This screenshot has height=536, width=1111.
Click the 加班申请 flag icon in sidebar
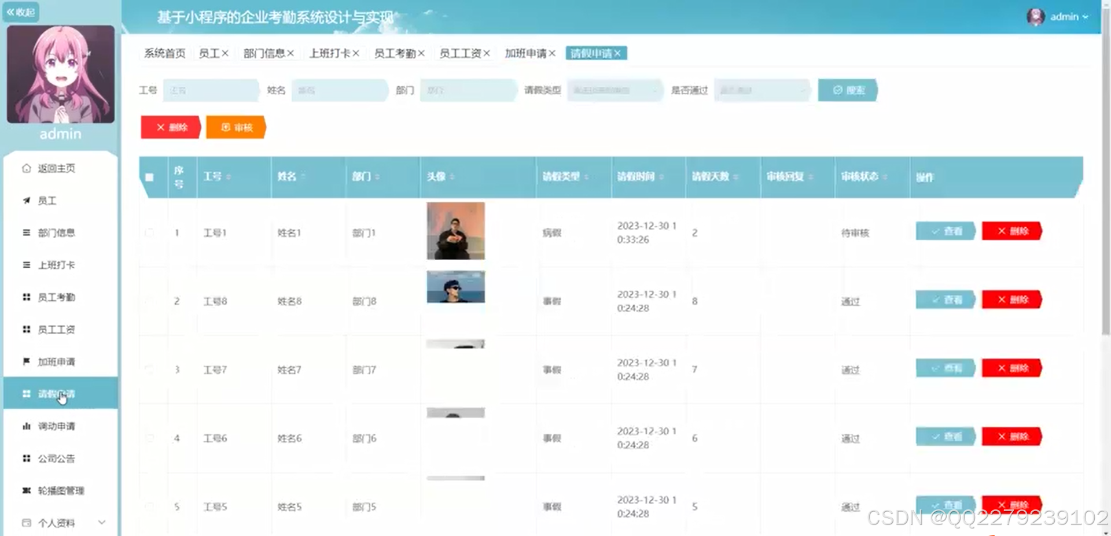[27, 361]
